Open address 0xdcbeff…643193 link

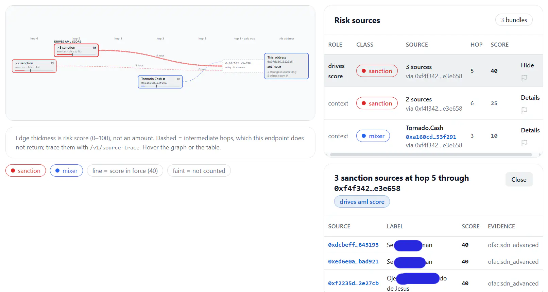(353, 245)
